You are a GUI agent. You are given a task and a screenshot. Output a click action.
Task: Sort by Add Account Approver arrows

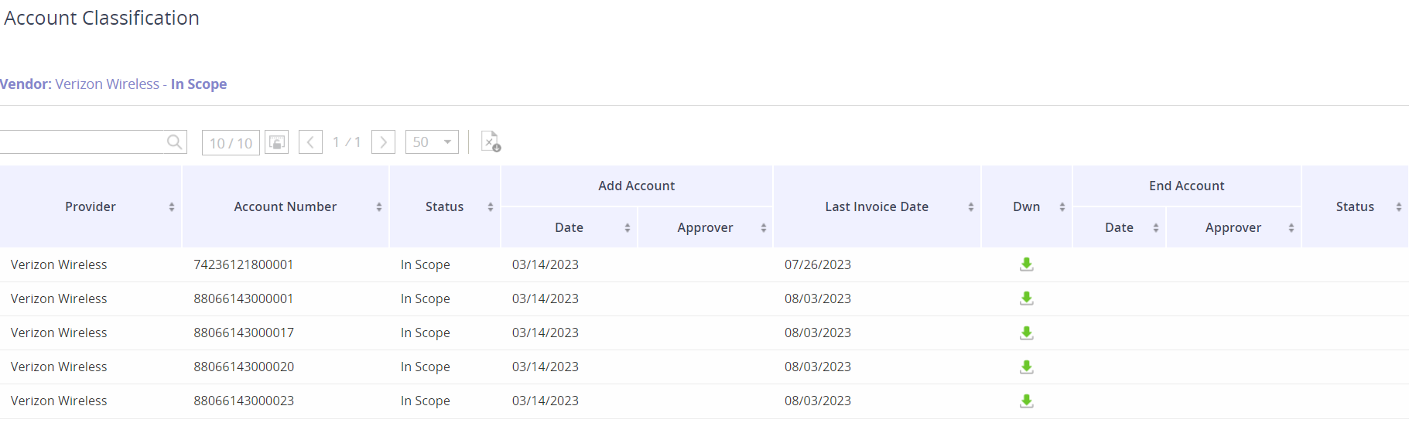tap(764, 228)
